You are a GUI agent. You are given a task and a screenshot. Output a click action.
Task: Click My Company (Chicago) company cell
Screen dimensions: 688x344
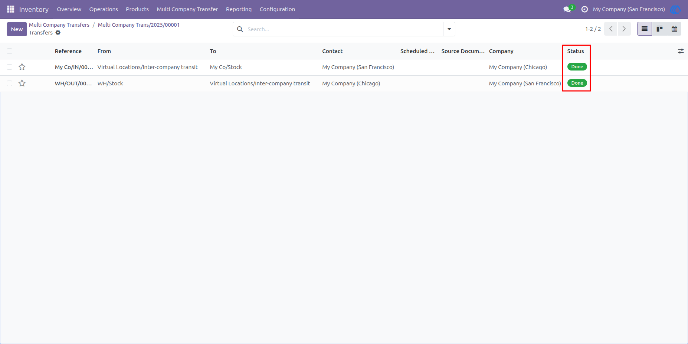(x=518, y=67)
